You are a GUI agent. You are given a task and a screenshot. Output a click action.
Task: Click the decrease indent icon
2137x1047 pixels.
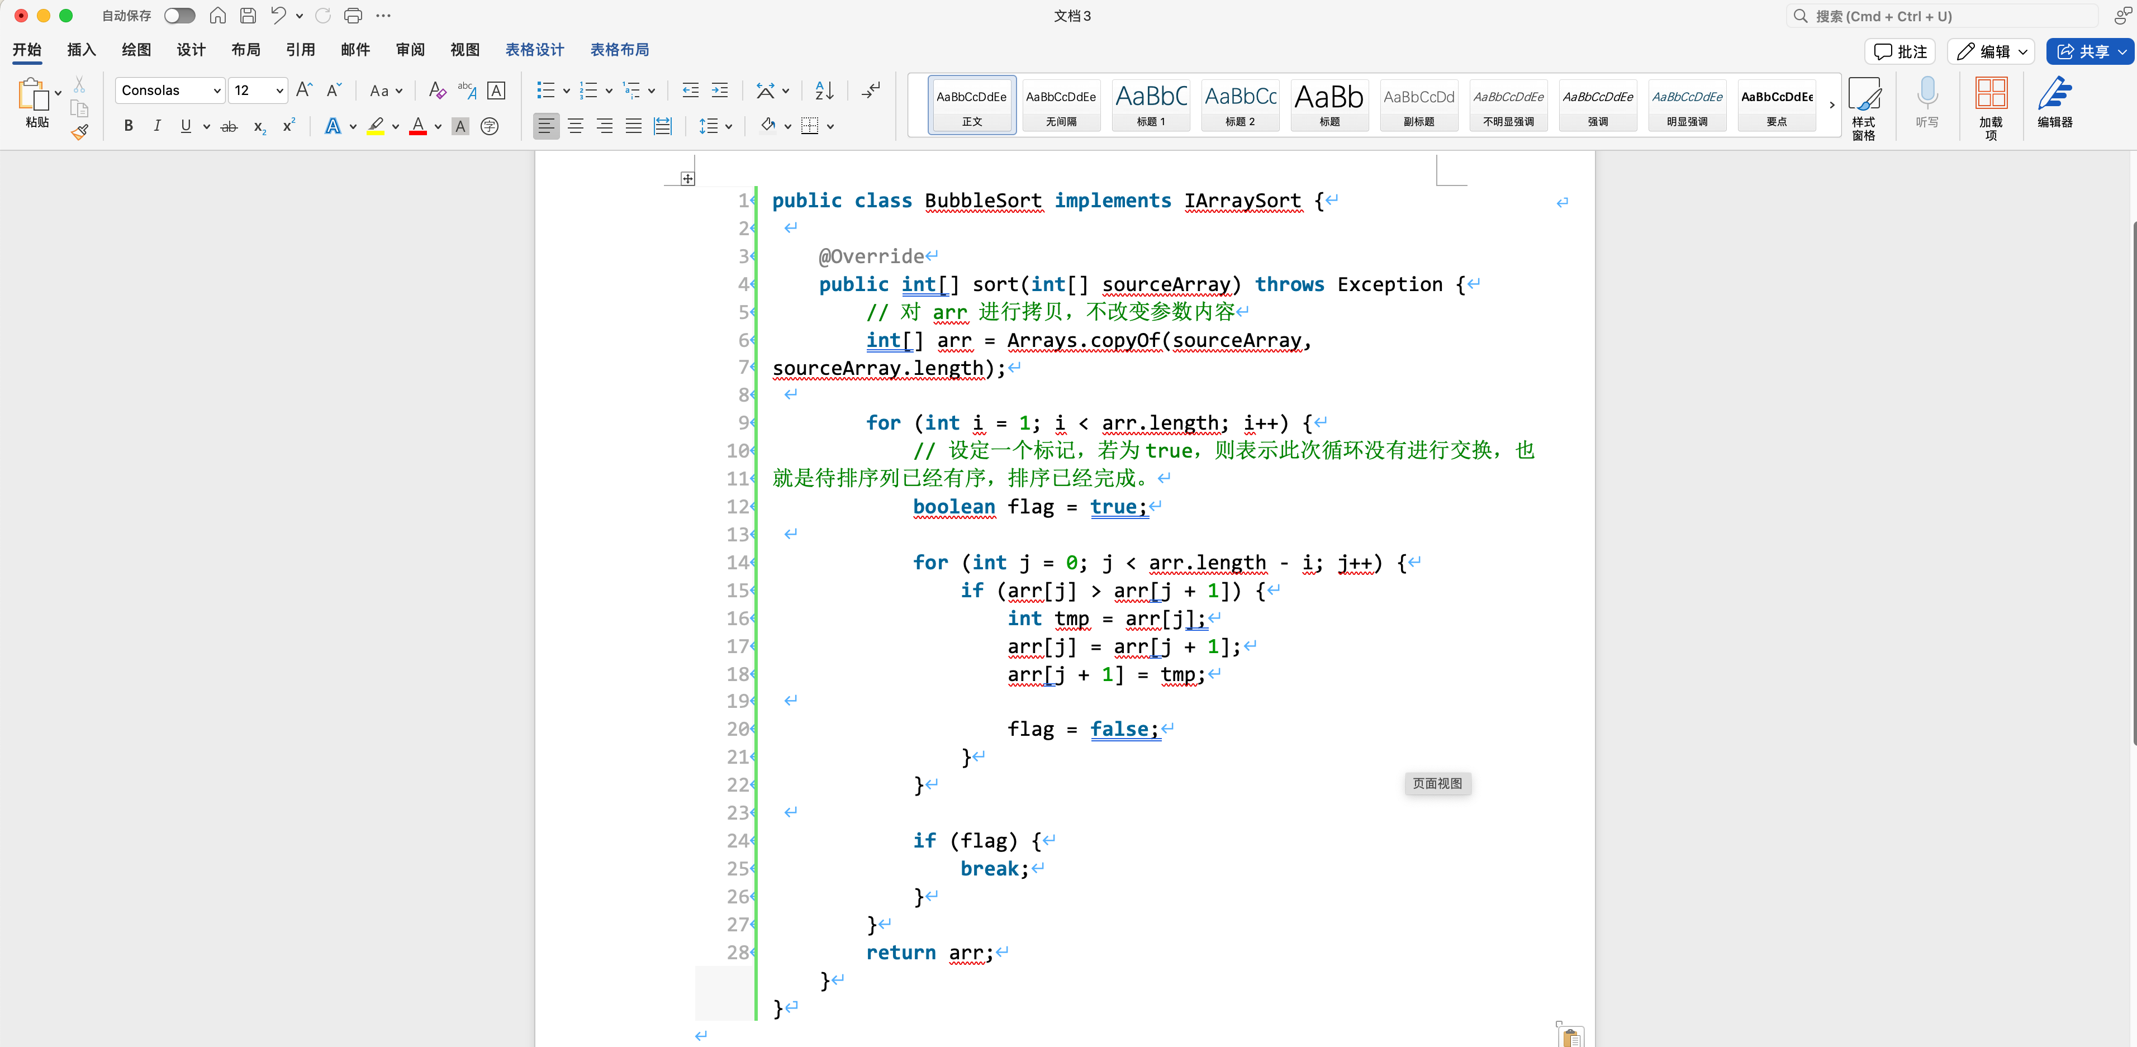690,91
